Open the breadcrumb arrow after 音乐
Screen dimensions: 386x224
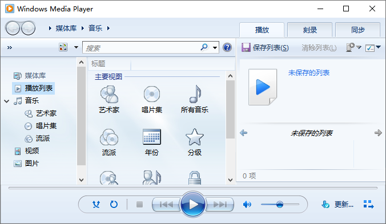[108, 28]
